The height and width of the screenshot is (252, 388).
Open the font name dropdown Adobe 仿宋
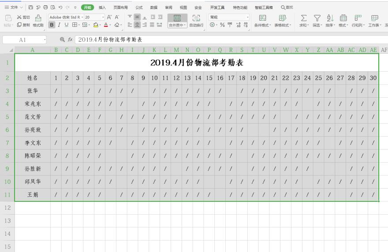82,17
